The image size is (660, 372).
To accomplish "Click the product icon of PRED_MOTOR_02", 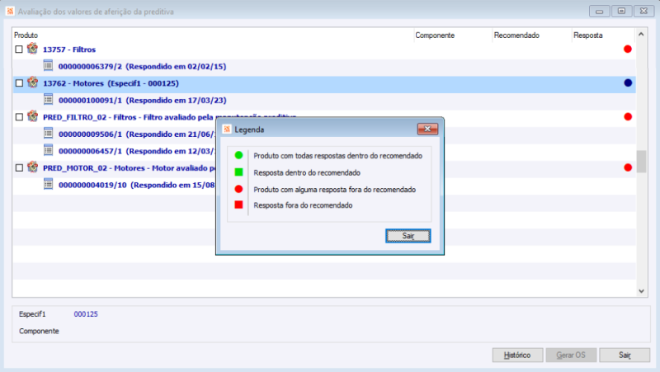I will click(x=32, y=167).
